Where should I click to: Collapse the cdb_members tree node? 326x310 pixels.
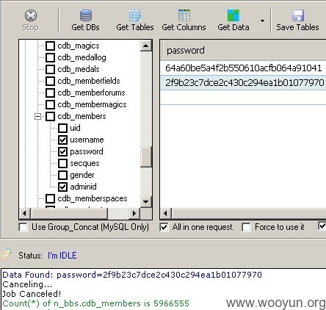37,116
